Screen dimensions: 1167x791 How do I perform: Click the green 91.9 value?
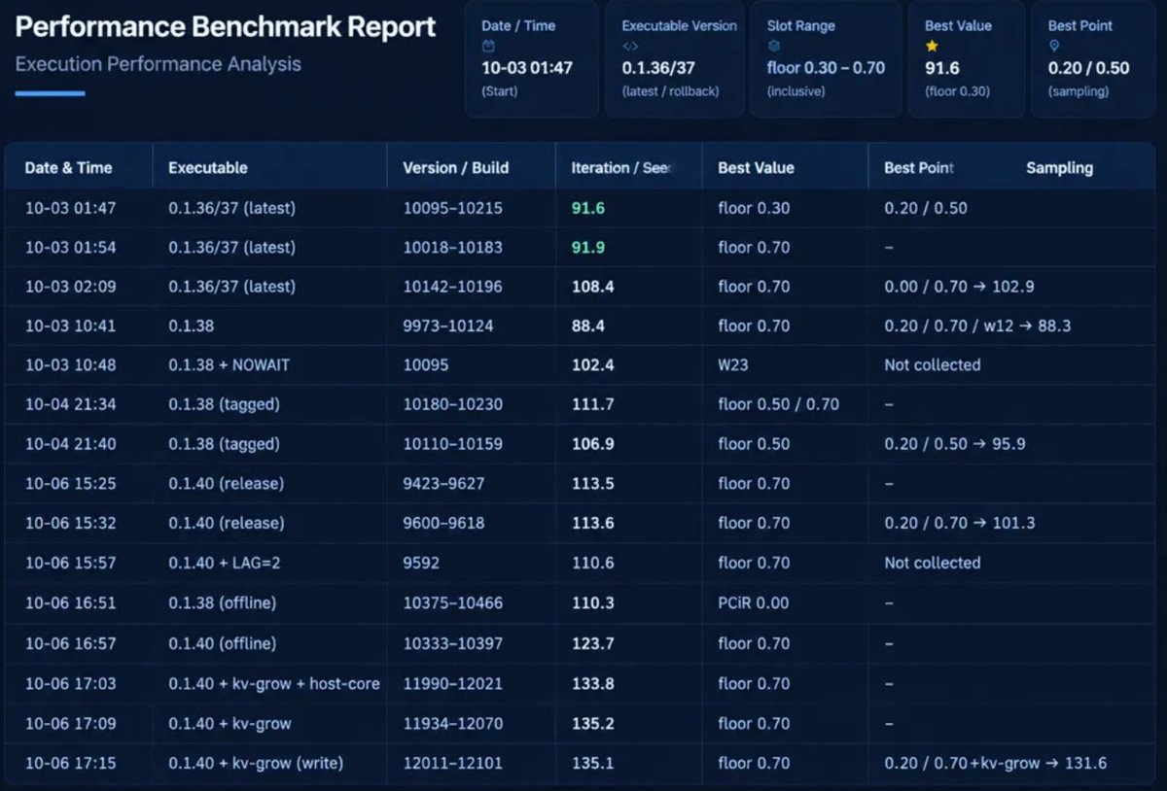click(588, 247)
